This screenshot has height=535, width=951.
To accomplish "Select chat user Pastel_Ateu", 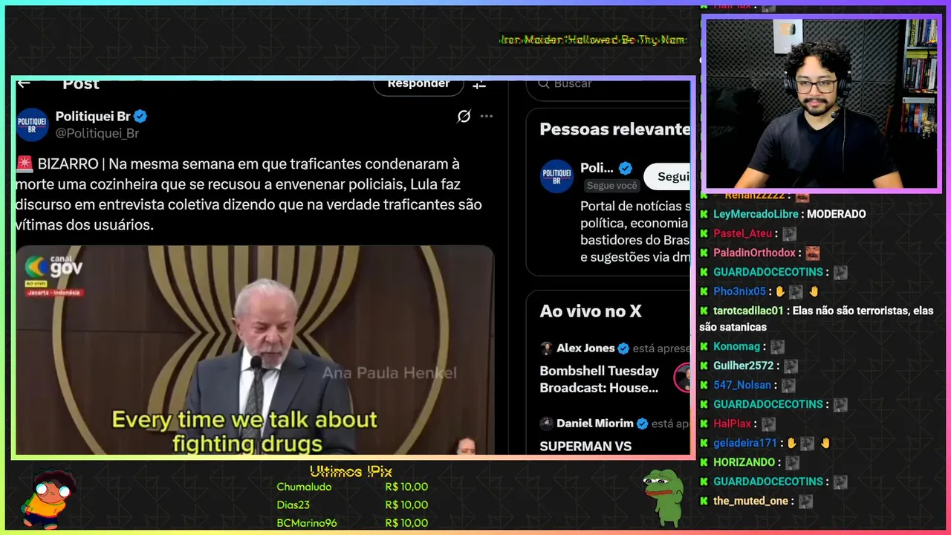I will 743,233.
